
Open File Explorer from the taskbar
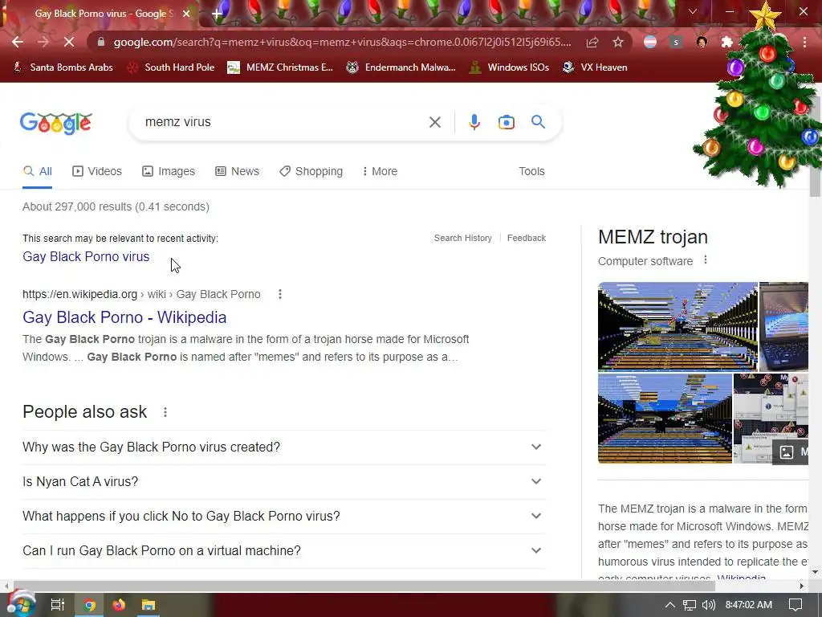(x=149, y=605)
